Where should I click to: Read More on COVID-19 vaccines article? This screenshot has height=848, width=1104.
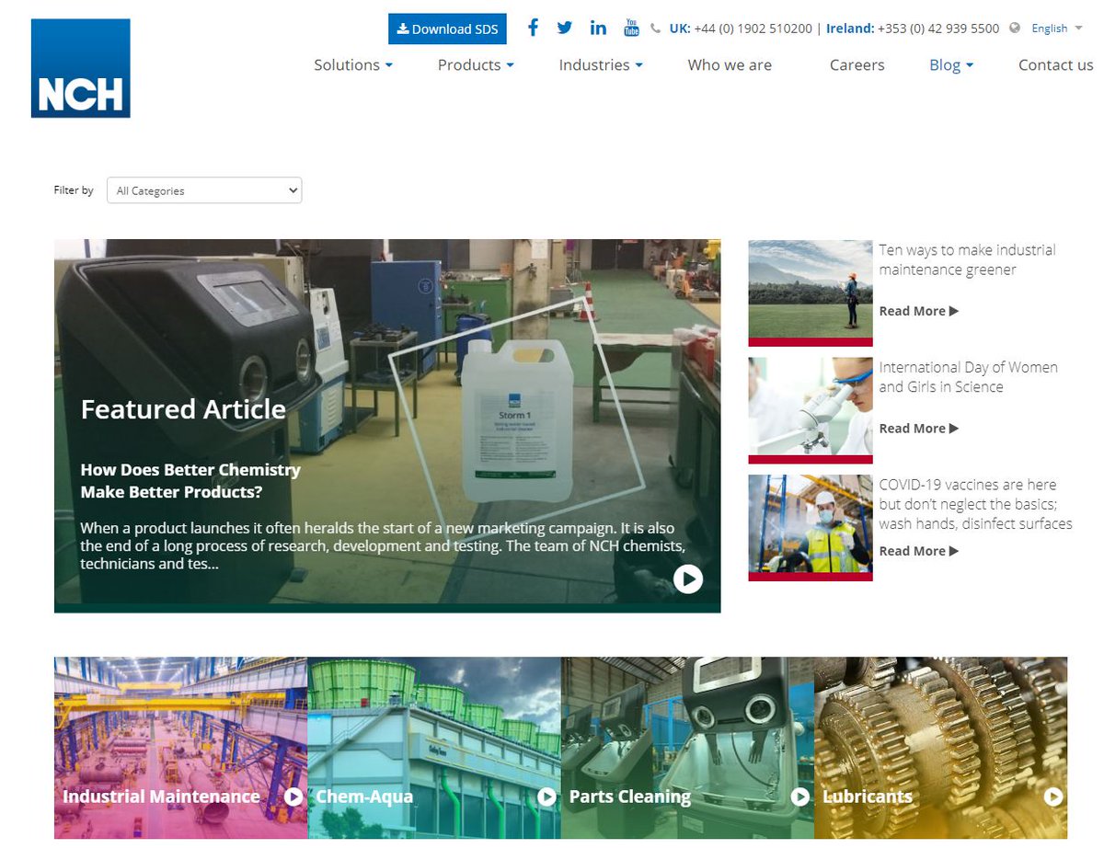click(x=918, y=550)
